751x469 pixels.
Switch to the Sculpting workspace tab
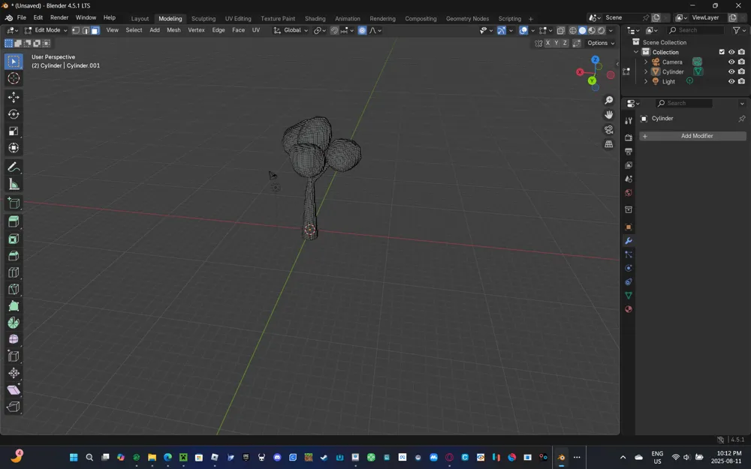tap(203, 19)
